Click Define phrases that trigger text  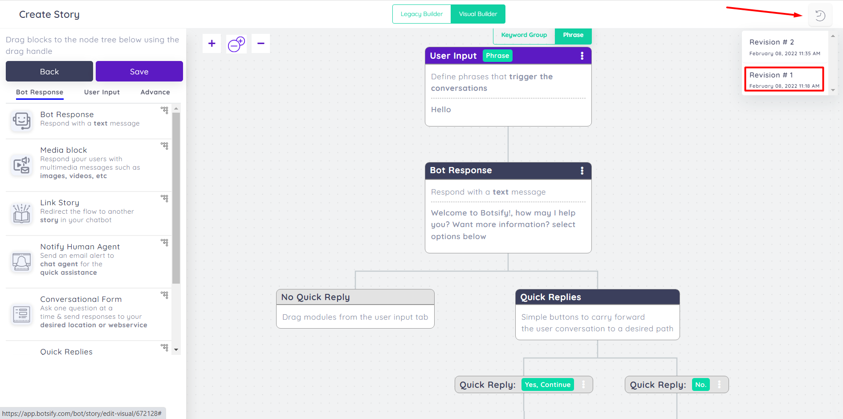point(492,82)
